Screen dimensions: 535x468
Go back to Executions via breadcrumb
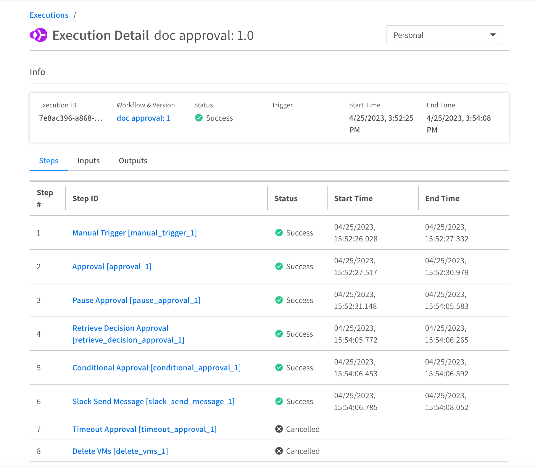[49, 15]
